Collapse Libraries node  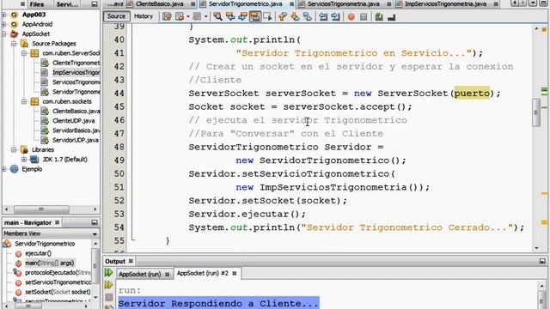14,149
